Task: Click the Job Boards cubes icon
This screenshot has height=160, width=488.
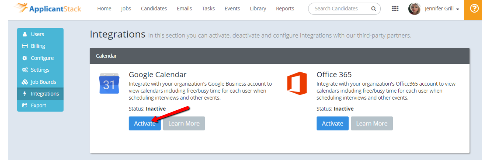Action: (x=25, y=82)
